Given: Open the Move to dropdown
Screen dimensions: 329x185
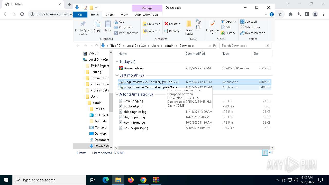Looking at the screenshot, I should point(152,24).
